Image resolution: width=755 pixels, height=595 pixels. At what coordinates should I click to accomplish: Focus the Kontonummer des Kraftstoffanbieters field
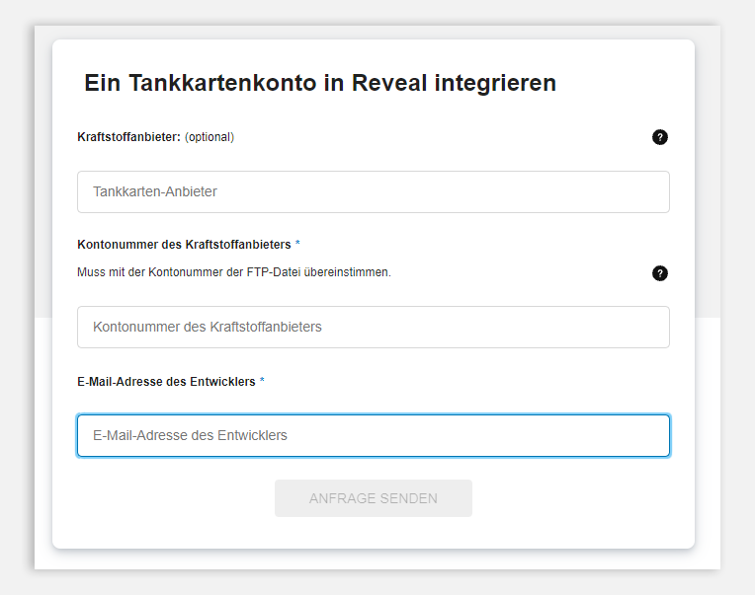[374, 327]
